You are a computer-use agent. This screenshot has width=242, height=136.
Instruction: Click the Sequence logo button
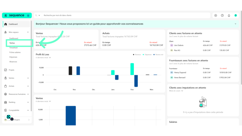[17, 15]
